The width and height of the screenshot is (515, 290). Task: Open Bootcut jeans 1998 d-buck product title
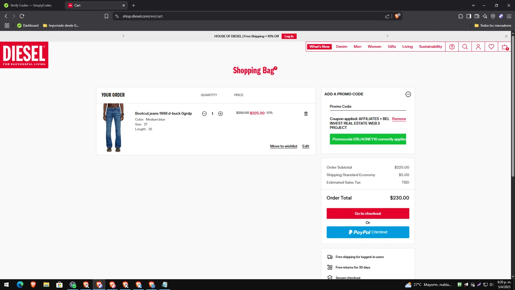click(163, 113)
